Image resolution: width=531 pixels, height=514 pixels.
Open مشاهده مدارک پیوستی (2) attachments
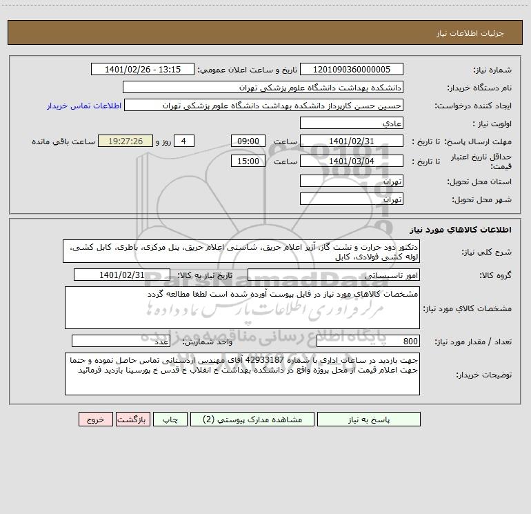[x=252, y=419]
